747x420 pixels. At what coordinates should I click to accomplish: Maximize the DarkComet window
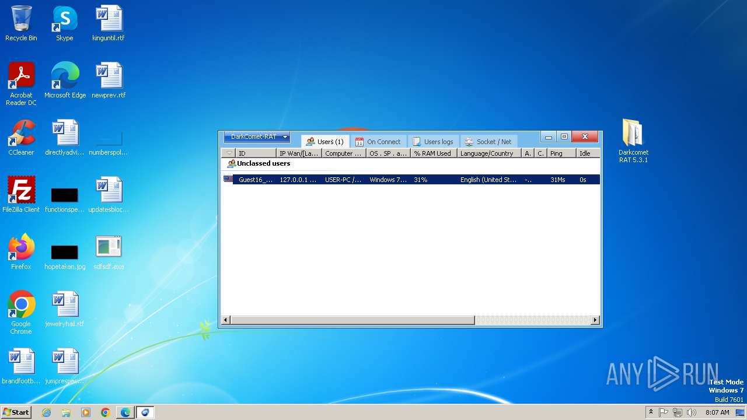(564, 137)
